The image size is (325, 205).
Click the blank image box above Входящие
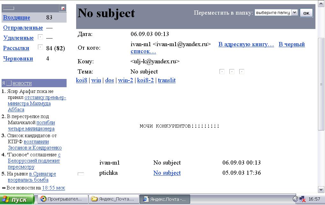[9, 8]
